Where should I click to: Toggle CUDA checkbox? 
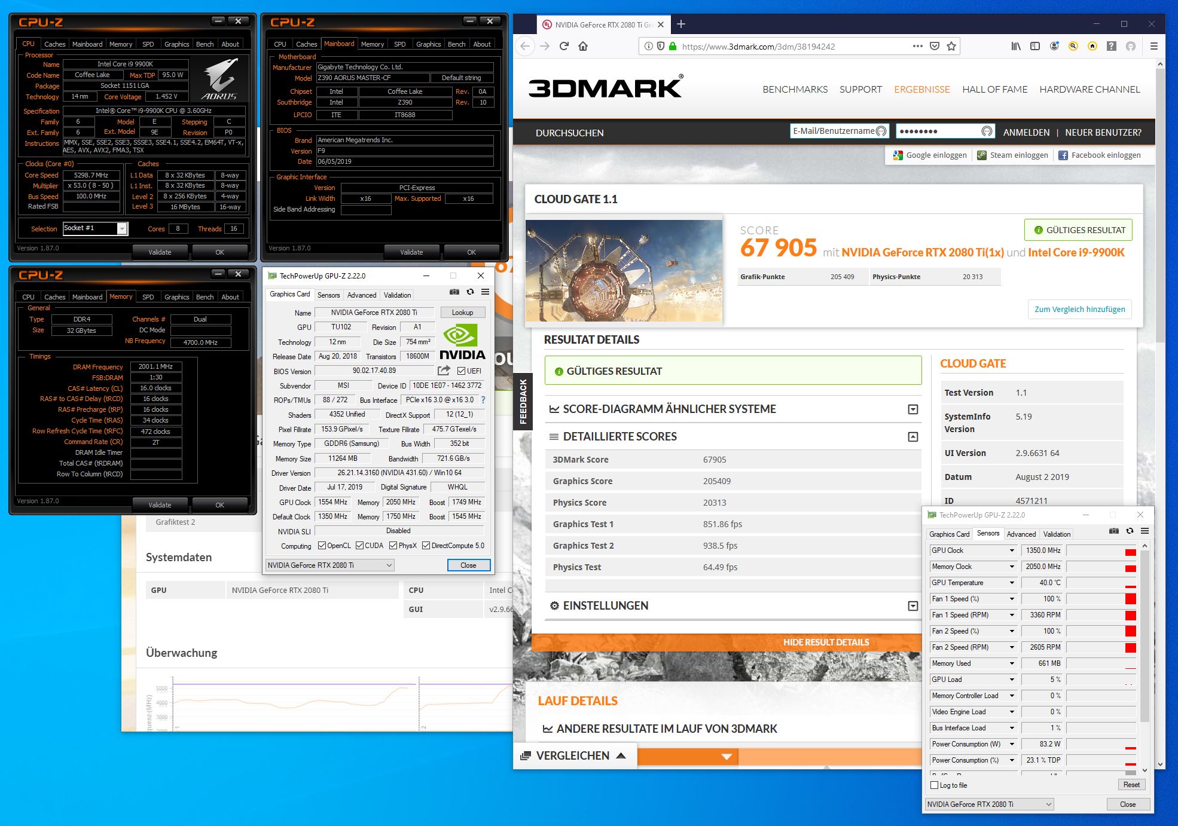point(359,545)
